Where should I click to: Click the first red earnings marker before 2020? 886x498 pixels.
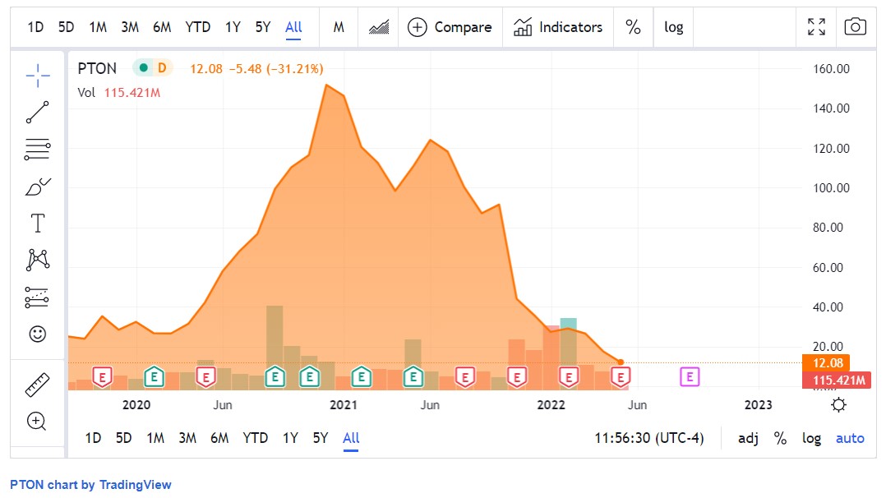point(102,377)
